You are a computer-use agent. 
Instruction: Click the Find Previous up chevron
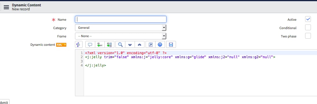click(140, 45)
